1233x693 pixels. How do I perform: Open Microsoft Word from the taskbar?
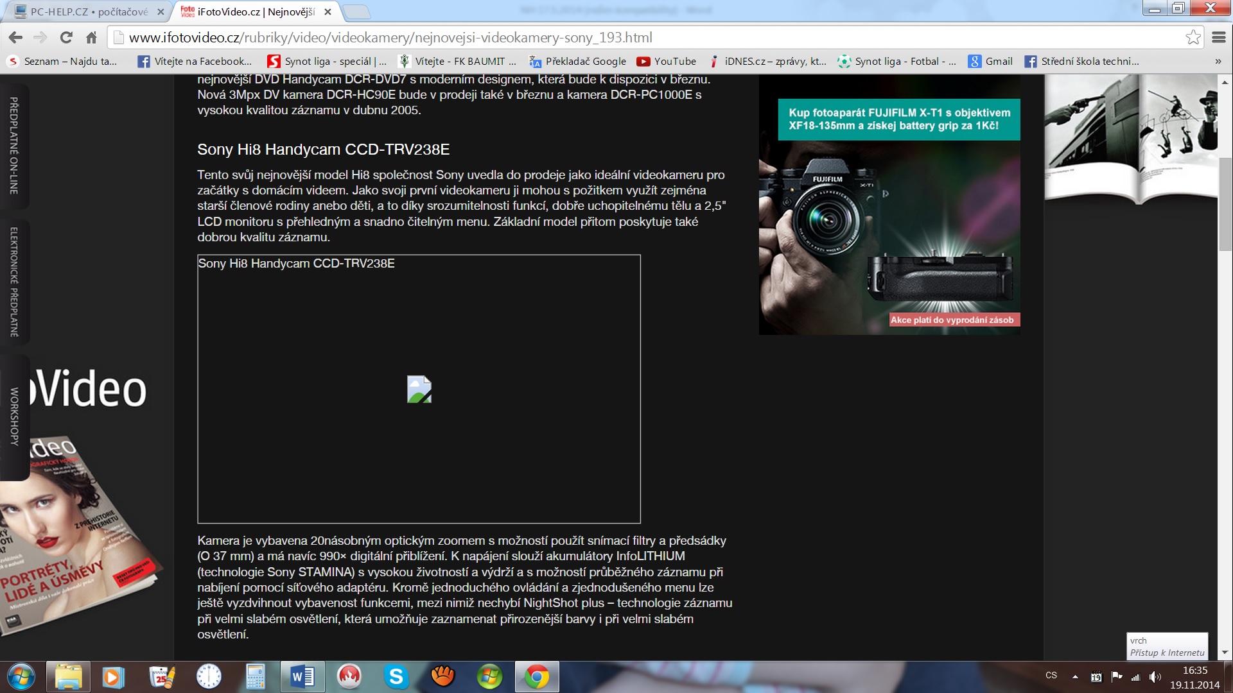point(302,676)
